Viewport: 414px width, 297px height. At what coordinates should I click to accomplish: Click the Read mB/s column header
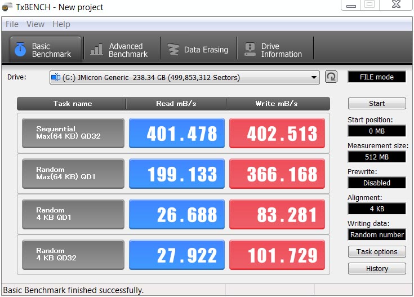(x=176, y=104)
